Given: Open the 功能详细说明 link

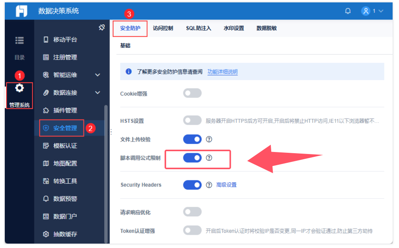Looking at the screenshot, I should (x=222, y=72).
